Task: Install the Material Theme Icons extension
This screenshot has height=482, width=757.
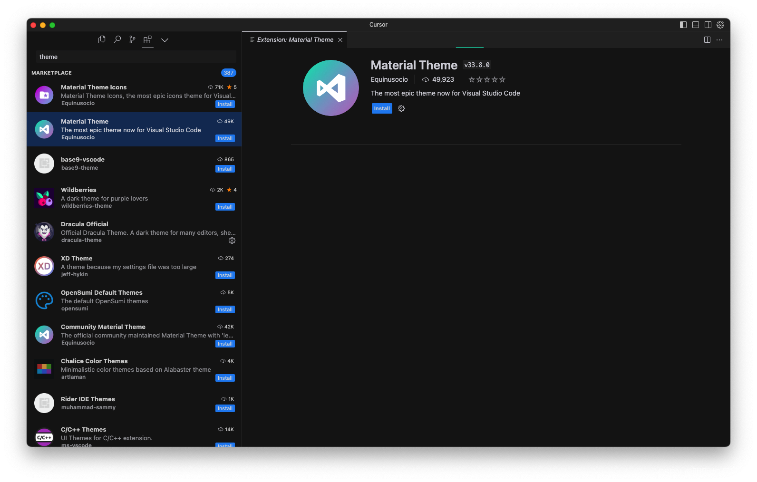Action: 225,104
